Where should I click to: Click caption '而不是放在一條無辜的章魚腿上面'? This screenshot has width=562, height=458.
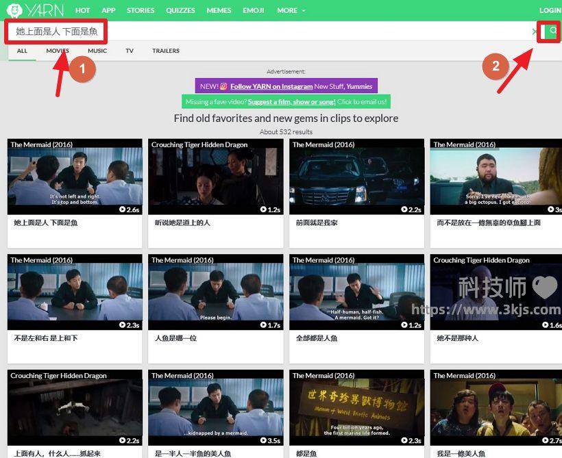click(x=489, y=222)
